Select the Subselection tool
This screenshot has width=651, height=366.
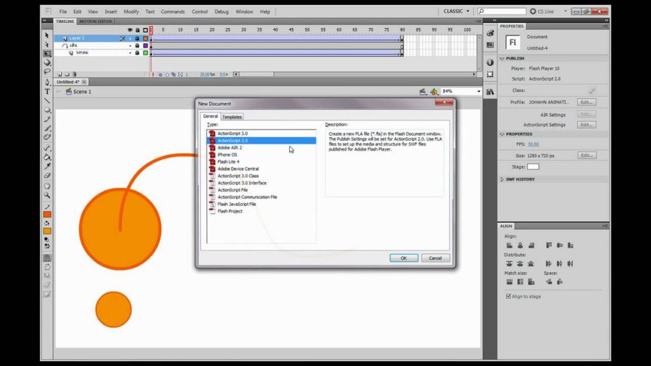coord(47,44)
